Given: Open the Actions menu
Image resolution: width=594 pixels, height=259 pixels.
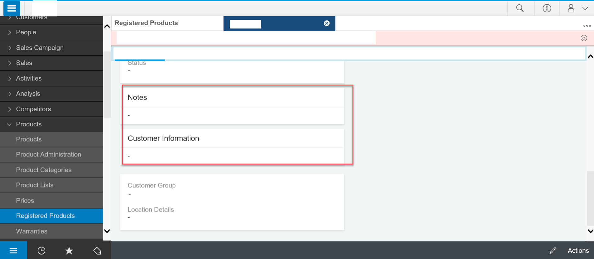Looking at the screenshot, I should [x=578, y=251].
